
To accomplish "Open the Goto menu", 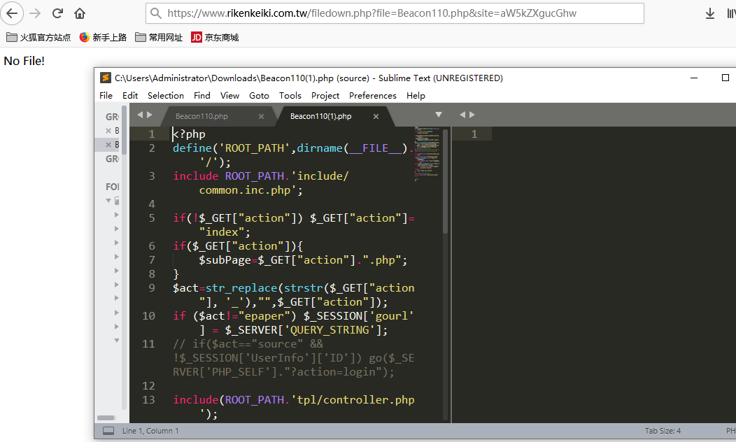I will click(259, 96).
